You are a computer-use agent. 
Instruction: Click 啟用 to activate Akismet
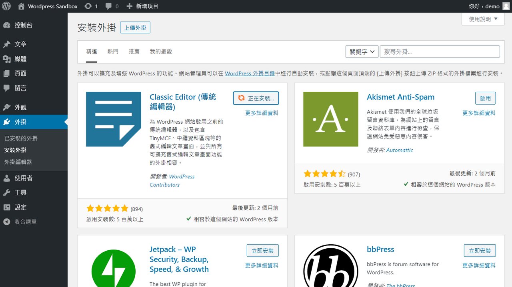tap(486, 98)
